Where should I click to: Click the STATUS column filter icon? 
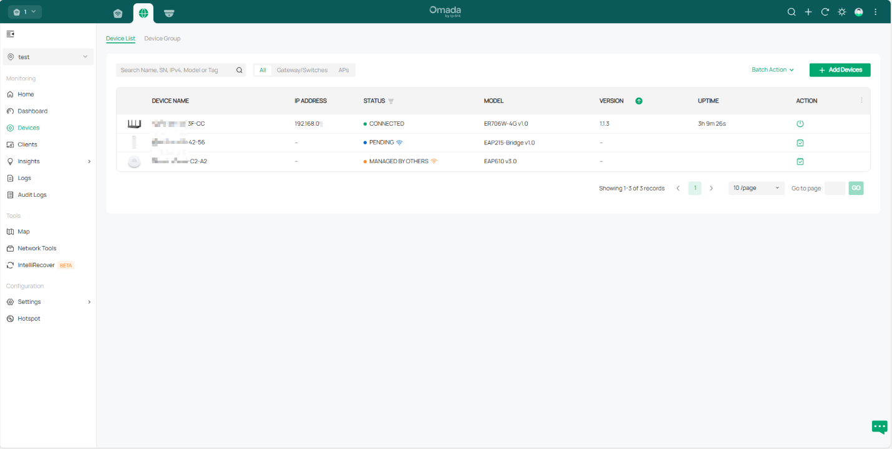(x=391, y=101)
